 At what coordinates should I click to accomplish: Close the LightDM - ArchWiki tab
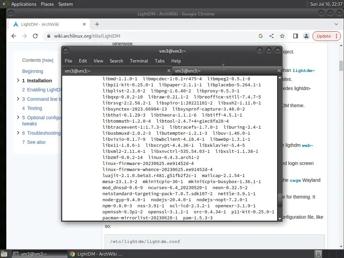click(84, 24)
